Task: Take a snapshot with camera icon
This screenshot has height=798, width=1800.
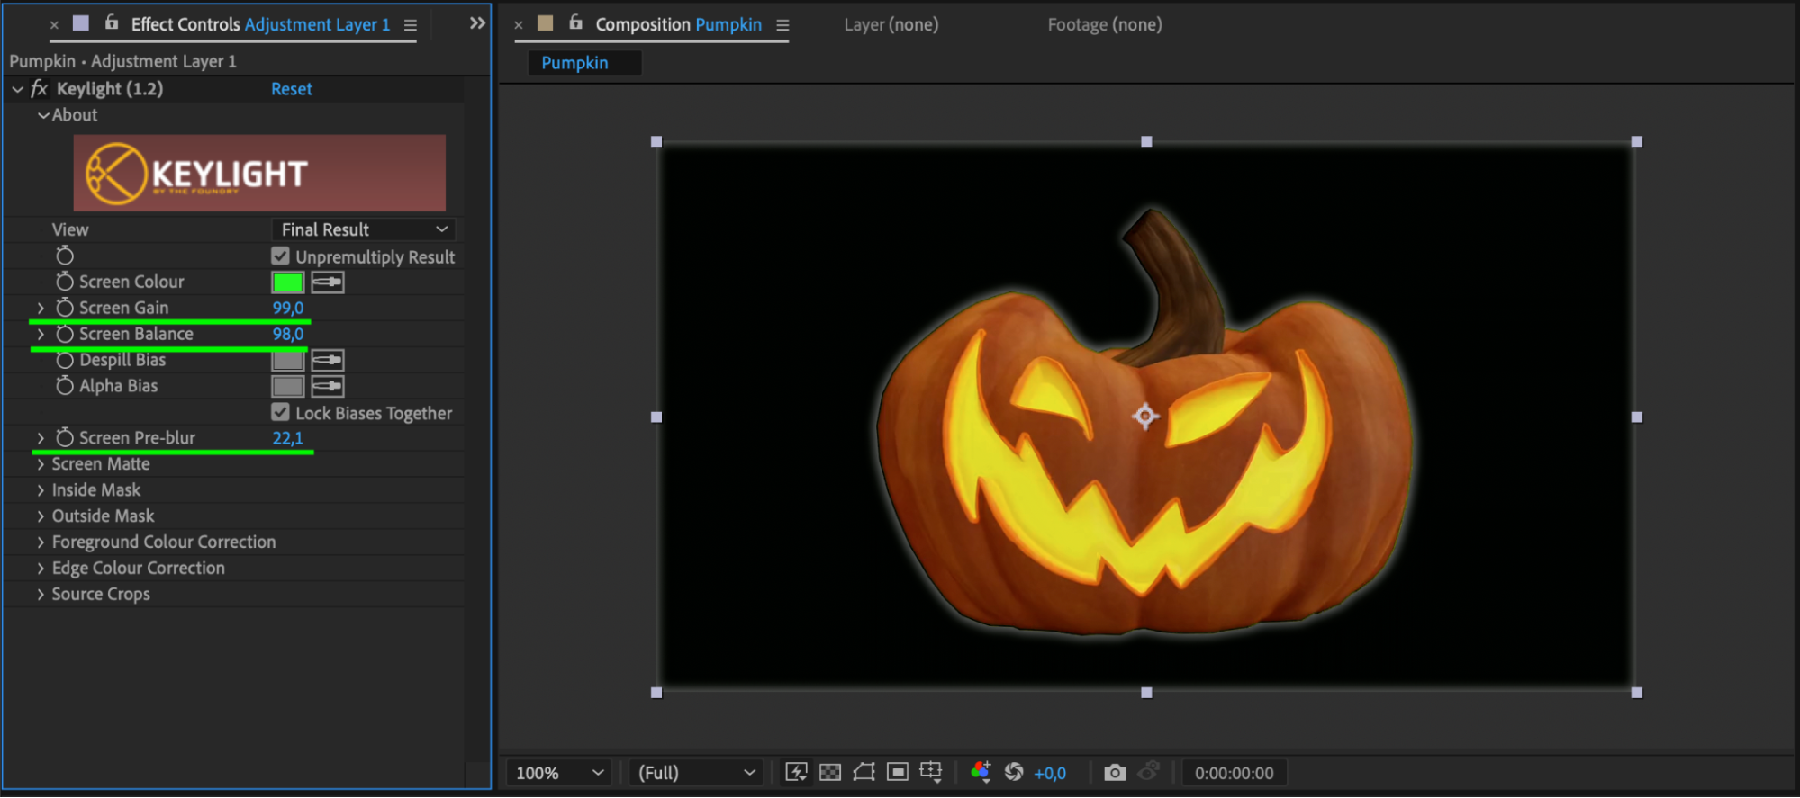Action: tap(1115, 772)
